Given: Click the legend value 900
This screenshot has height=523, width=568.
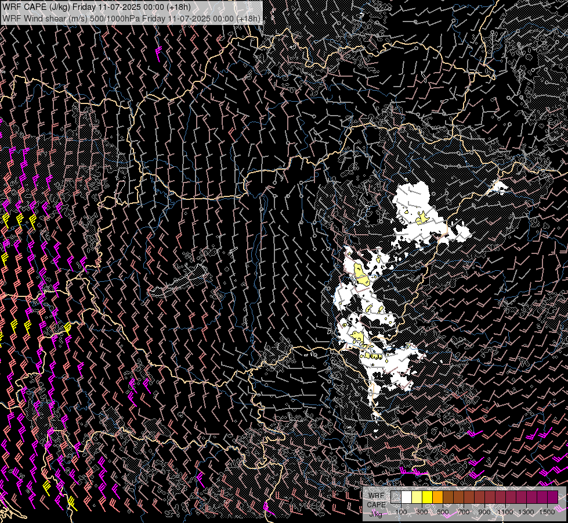Looking at the screenshot, I should click(x=484, y=512).
